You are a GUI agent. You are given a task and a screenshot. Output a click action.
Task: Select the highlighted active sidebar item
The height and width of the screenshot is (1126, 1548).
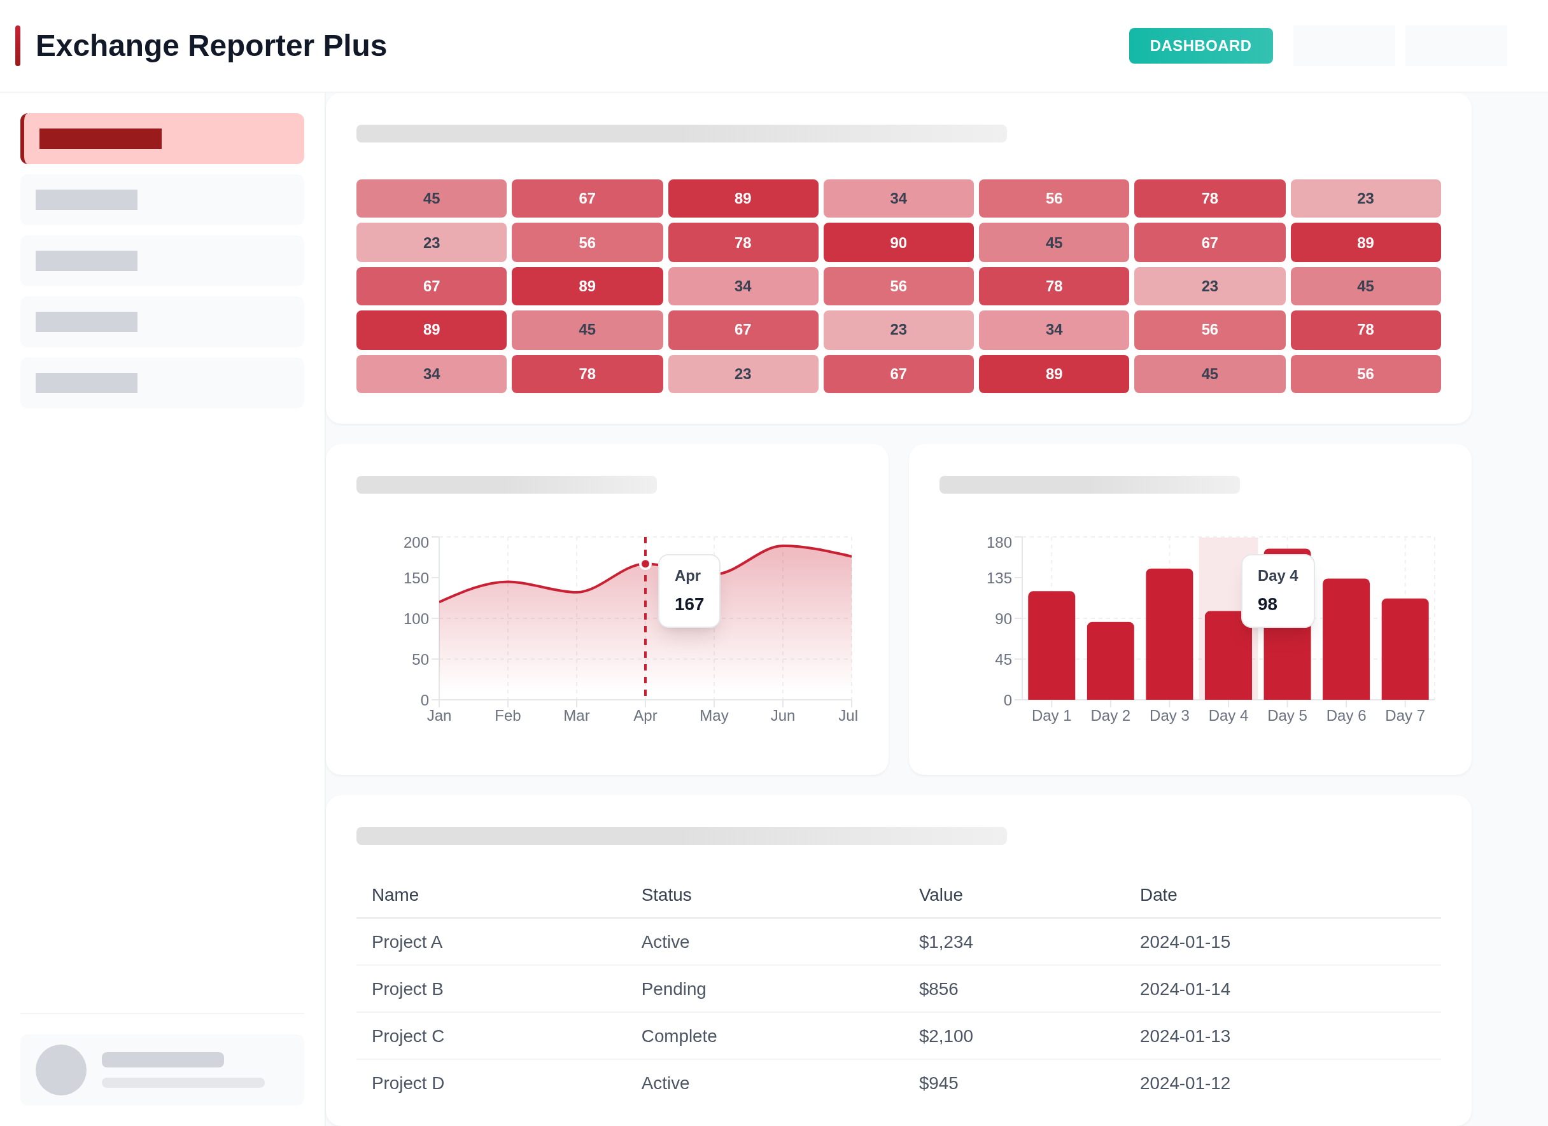162,139
